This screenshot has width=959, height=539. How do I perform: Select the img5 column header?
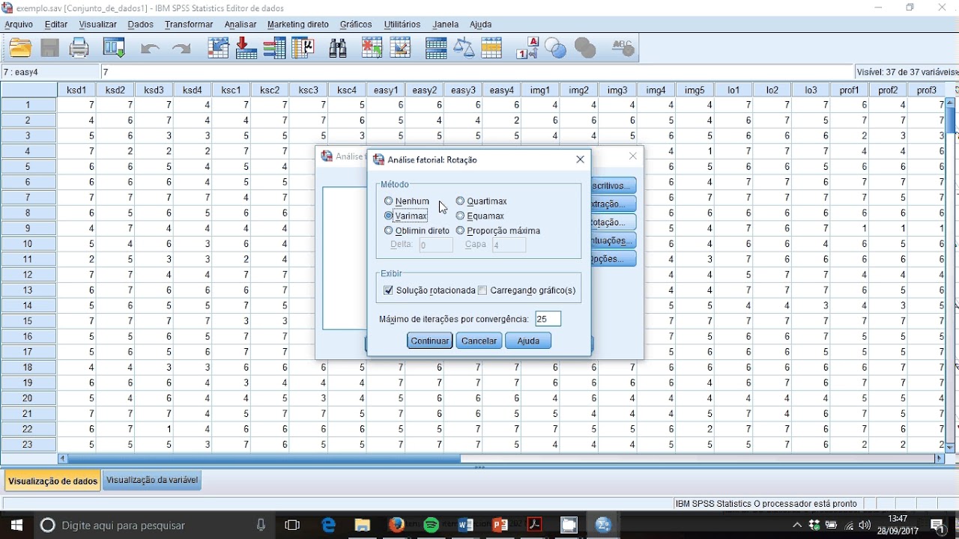point(695,90)
